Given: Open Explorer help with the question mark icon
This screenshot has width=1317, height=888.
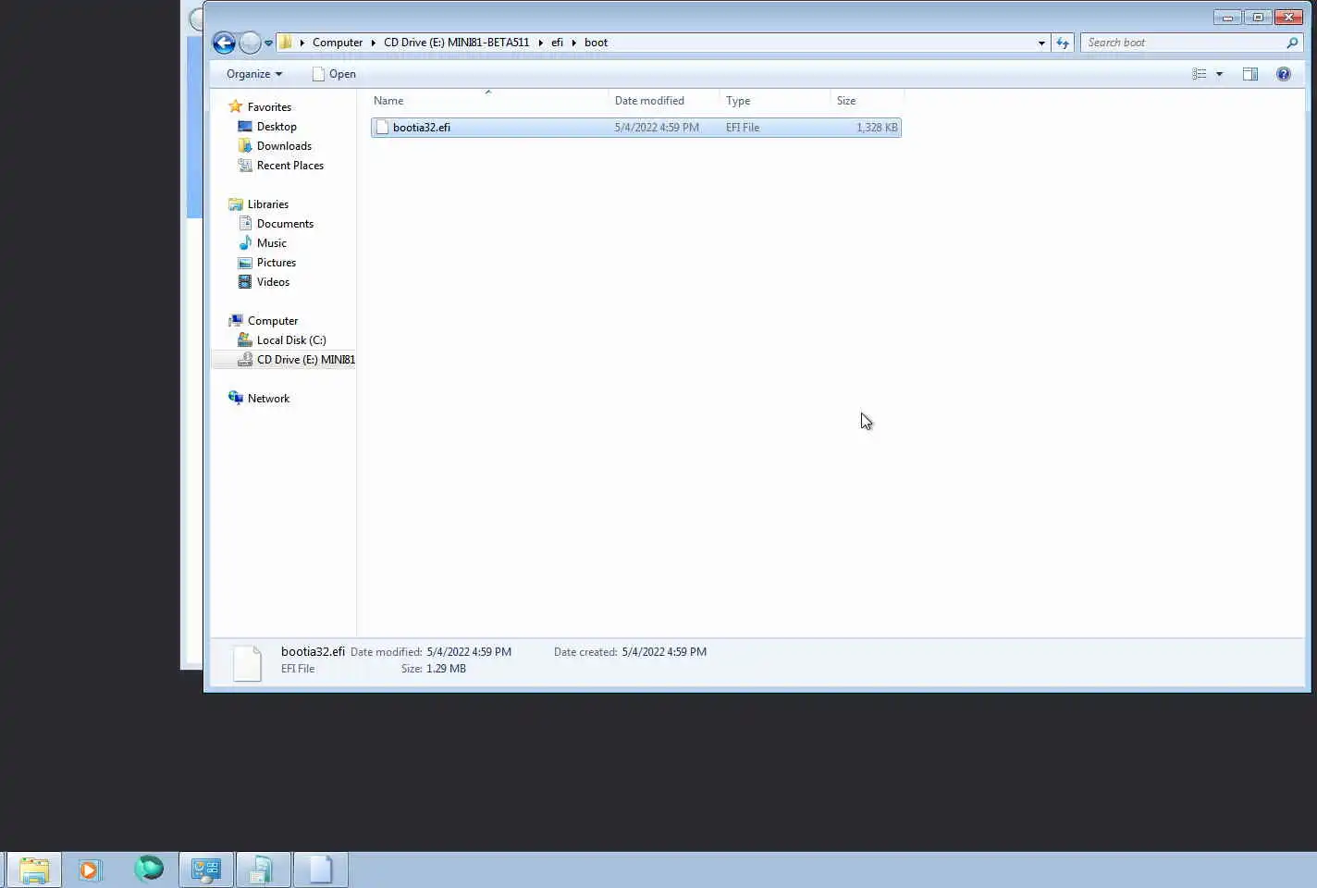Looking at the screenshot, I should [1284, 74].
